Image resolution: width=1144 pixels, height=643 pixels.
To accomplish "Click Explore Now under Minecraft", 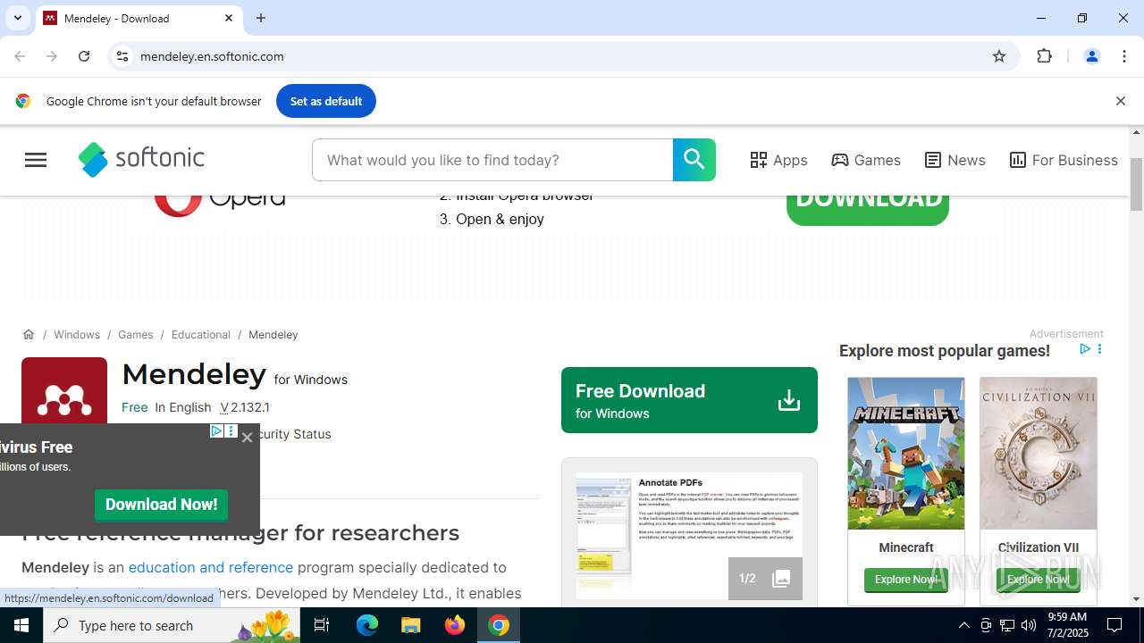I will pos(906,580).
